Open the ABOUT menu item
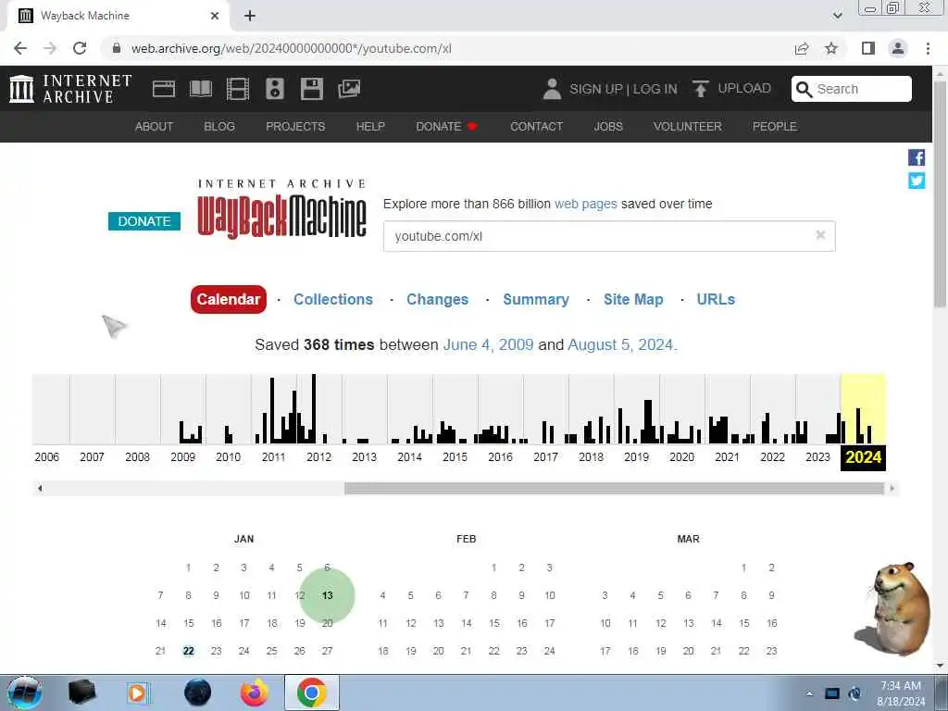The height and width of the screenshot is (711, 948). pos(155,126)
